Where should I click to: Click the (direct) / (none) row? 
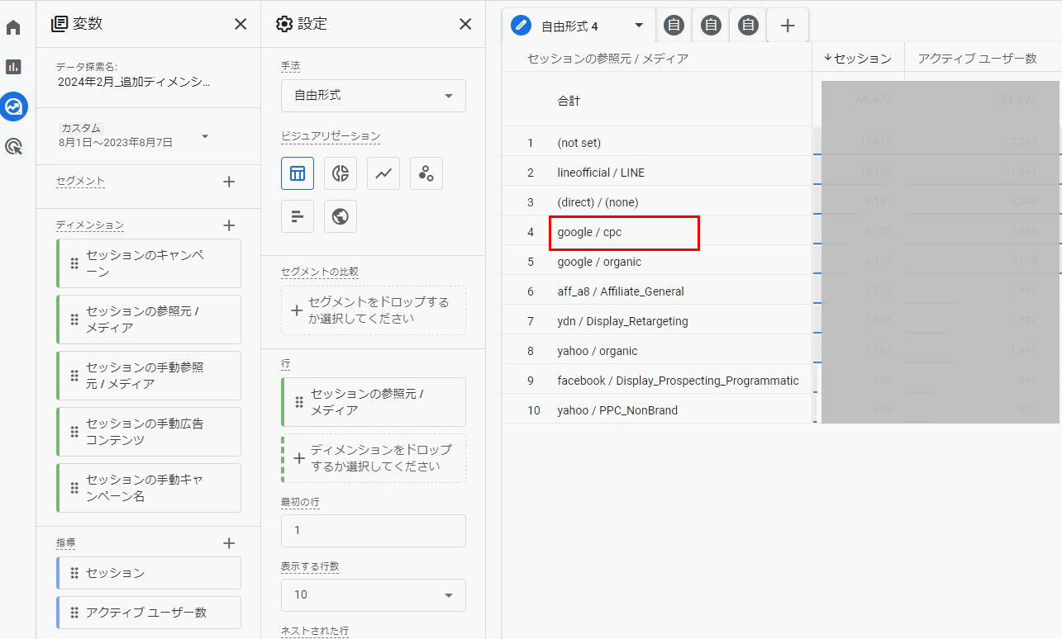click(x=657, y=202)
